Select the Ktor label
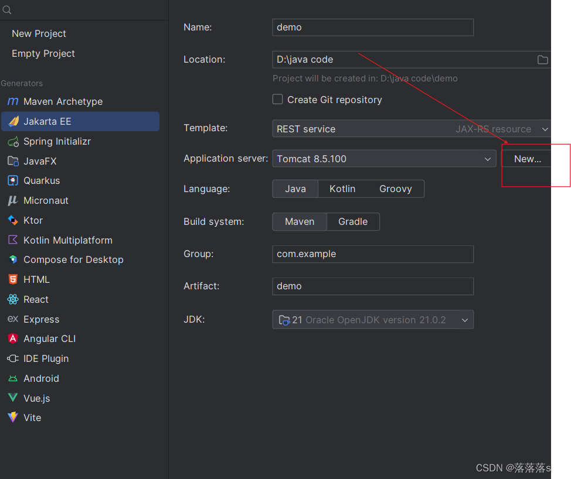Image resolution: width=571 pixels, height=479 pixels. (33, 220)
